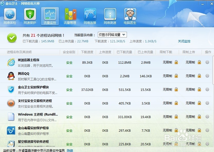Open settings gear for IE浏览器主程序

click(x=207, y=62)
